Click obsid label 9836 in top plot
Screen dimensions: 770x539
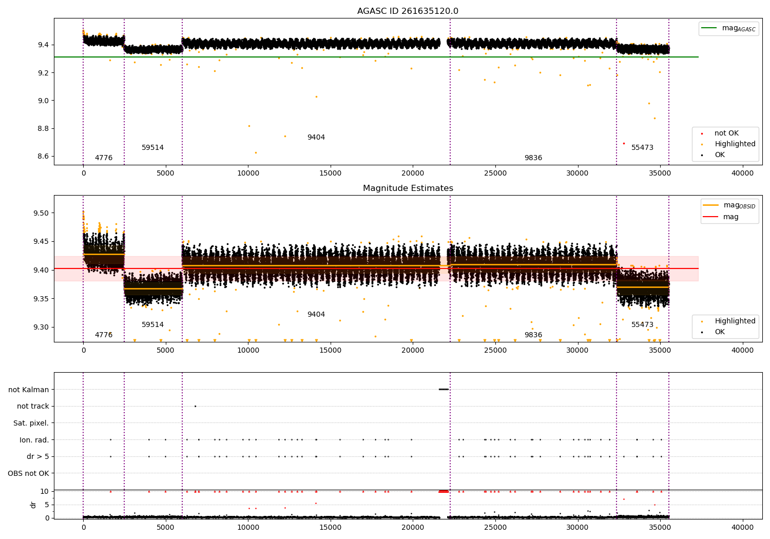click(x=533, y=158)
